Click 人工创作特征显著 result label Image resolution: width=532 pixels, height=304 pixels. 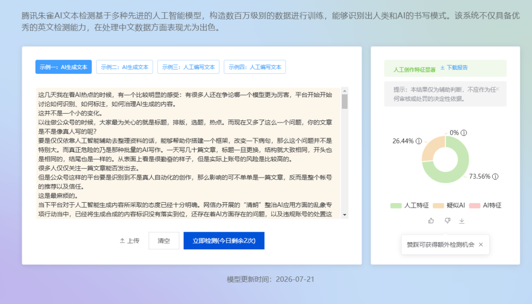(x=414, y=70)
